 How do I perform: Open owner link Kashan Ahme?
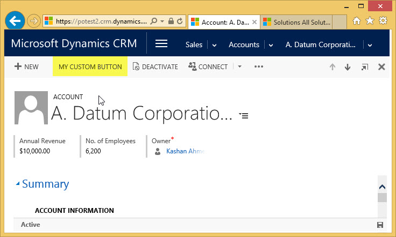pos(186,151)
